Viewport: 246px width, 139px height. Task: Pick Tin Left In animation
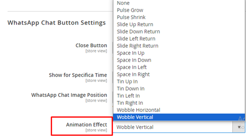pos(179,96)
